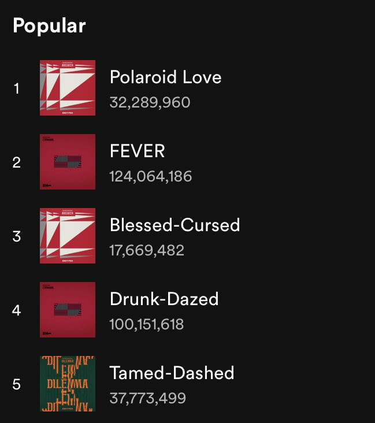Click the Polaroid Love album cover
The height and width of the screenshot is (423, 375).
(x=68, y=88)
